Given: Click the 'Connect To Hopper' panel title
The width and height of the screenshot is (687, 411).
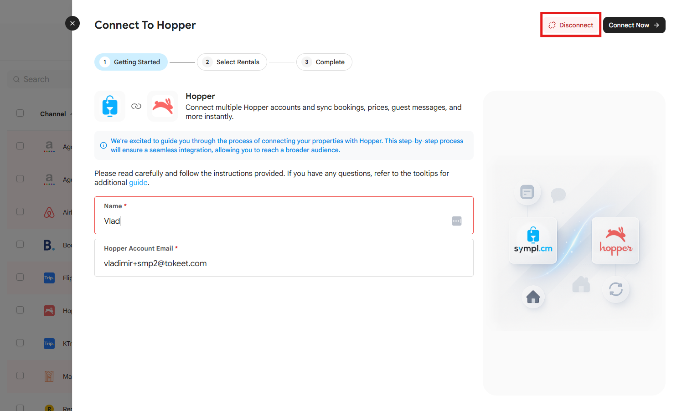Looking at the screenshot, I should (x=145, y=25).
